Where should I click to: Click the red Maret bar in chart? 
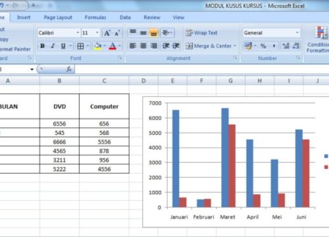click(x=232, y=166)
